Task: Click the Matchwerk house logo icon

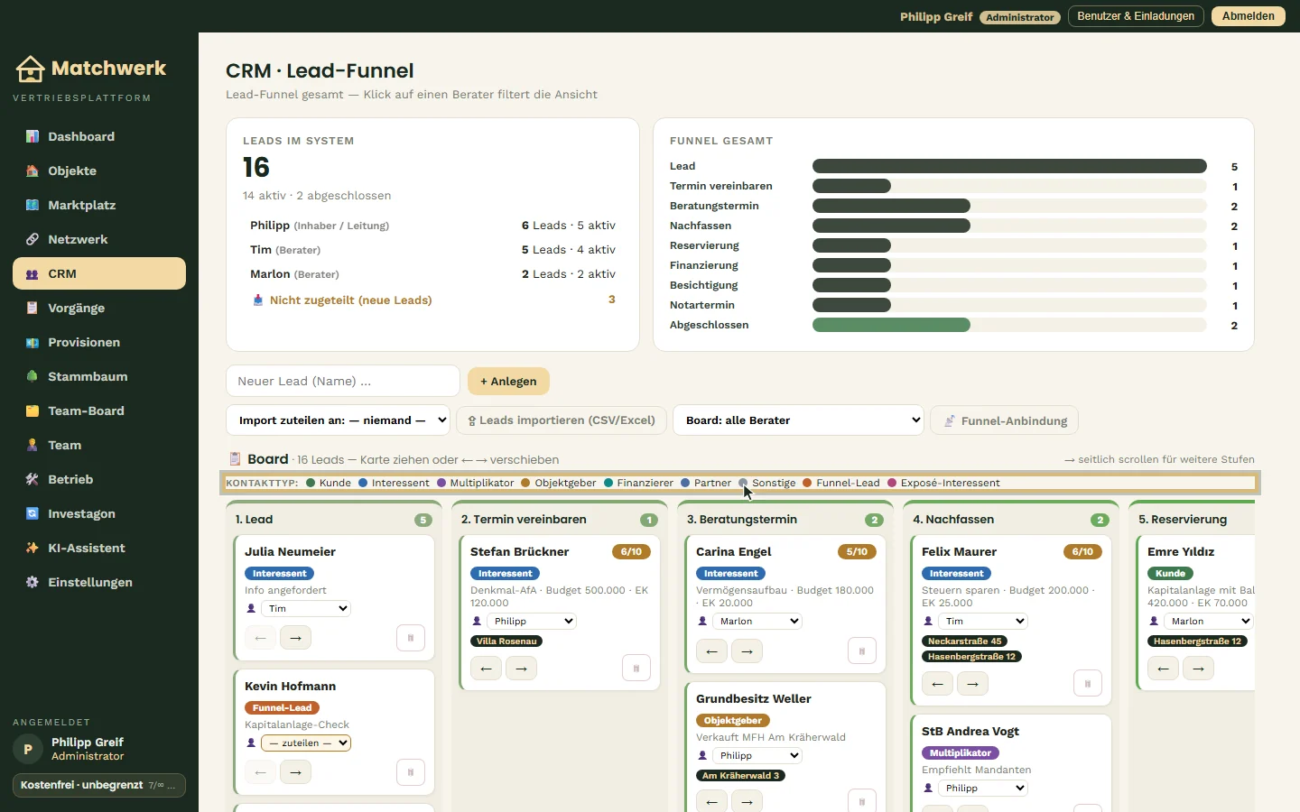Action: tap(30, 69)
